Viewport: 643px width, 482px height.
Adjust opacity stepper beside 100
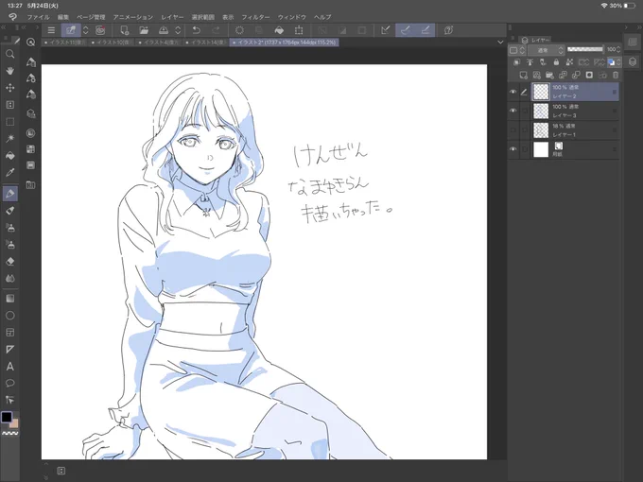coord(618,49)
